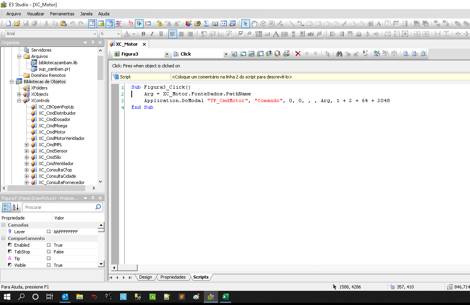The image size is (470, 305).
Task: Select XC_CmdDistribuidor in the tree
Action: (57, 113)
